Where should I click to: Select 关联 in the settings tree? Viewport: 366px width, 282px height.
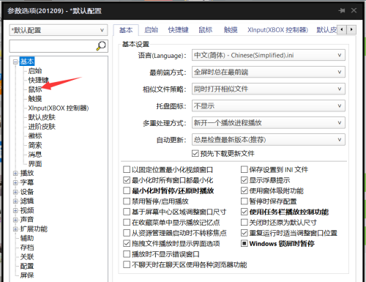[27, 257]
